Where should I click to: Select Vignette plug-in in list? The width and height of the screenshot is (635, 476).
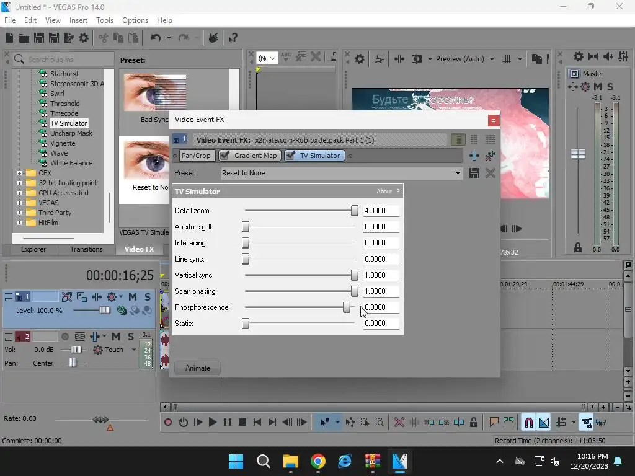click(63, 143)
